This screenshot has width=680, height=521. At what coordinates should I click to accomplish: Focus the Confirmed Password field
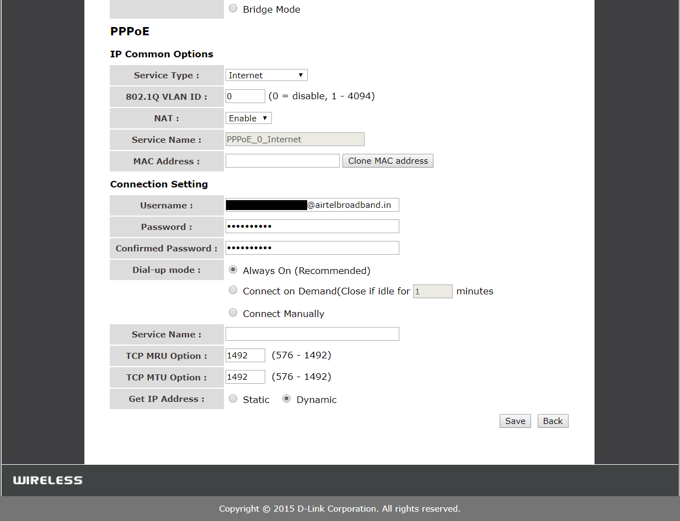tap(312, 248)
